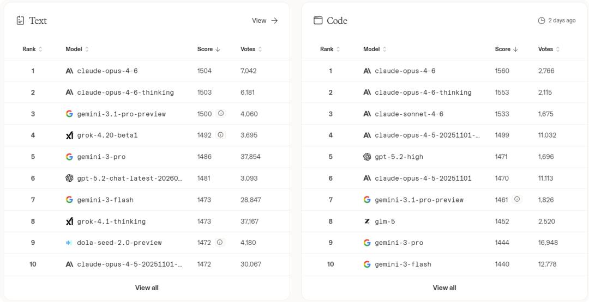Select claude-opus-4-6 row in Text table
The height and width of the screenshot is (302, 589).
click(107, 71)
